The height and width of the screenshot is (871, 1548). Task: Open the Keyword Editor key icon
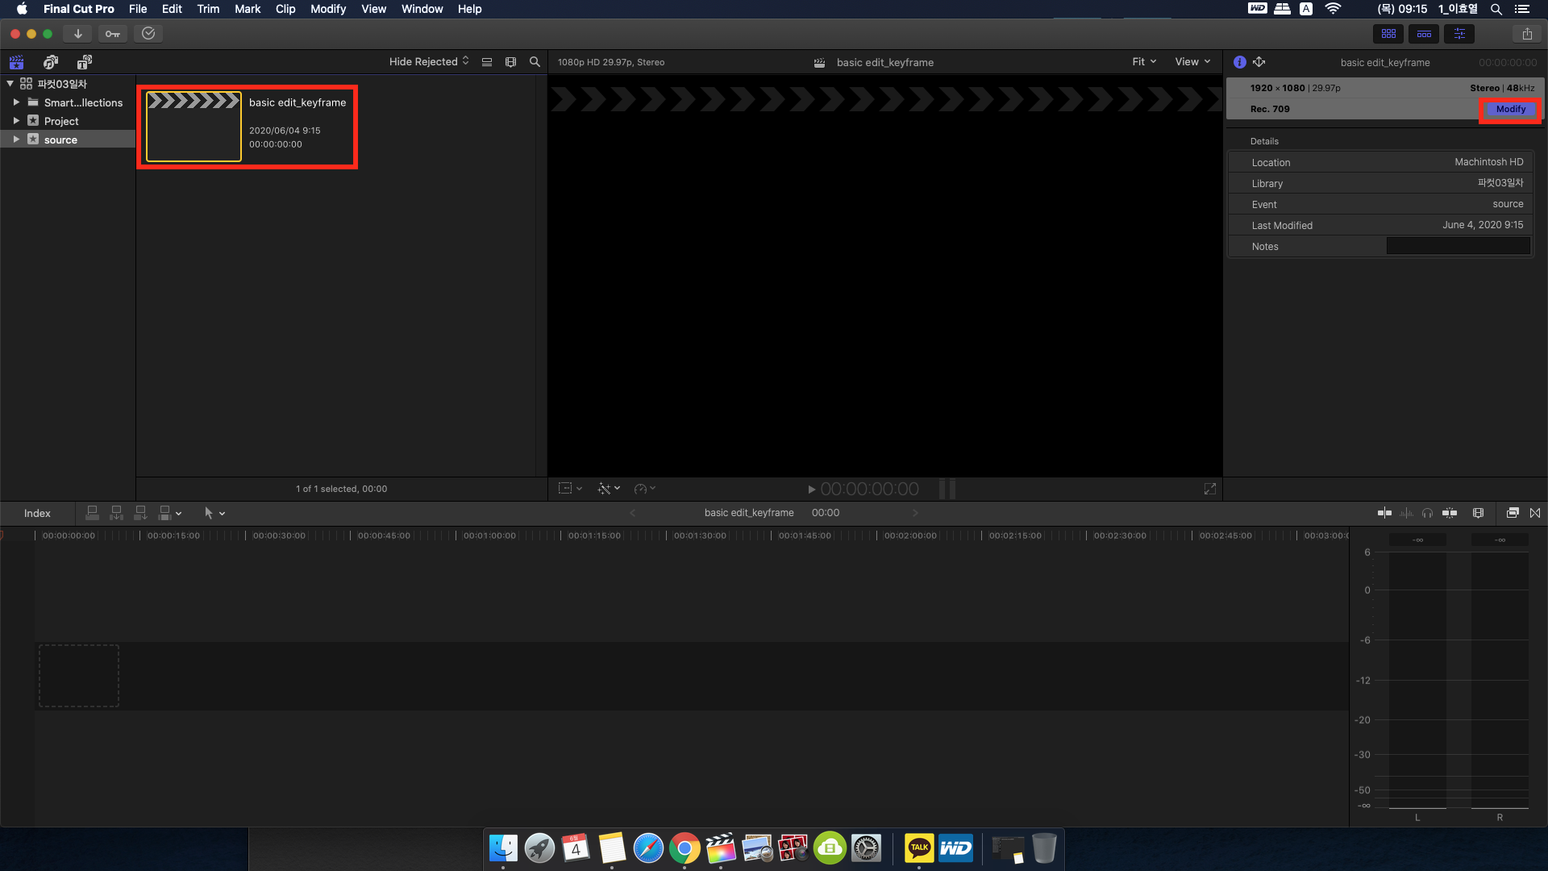coord(112,34)
